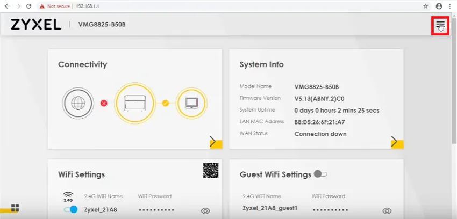Click the internet globe icon in Connectivity

(78, 103)
